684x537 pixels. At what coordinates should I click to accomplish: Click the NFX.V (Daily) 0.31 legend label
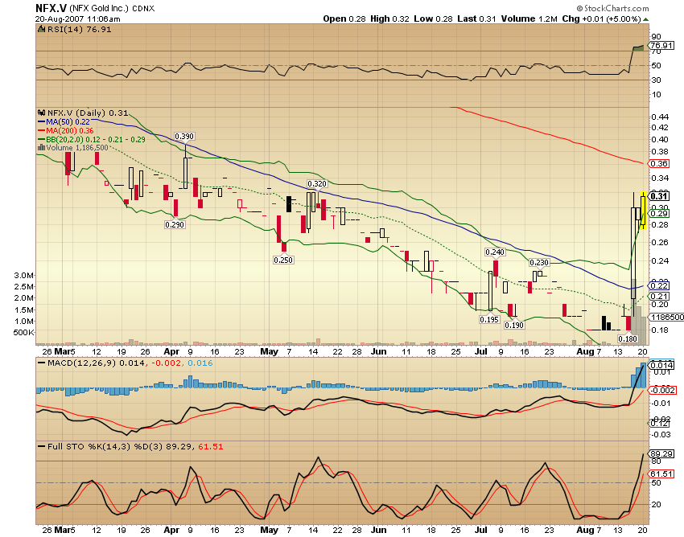click(88, 113)
